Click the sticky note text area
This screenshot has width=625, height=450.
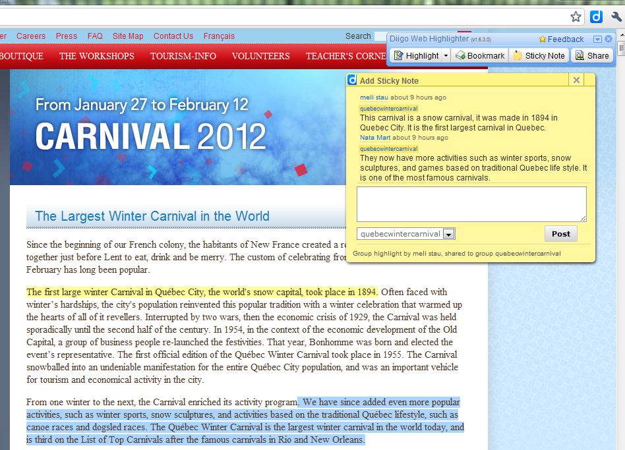pyautogui.click(x=471, y=204)
